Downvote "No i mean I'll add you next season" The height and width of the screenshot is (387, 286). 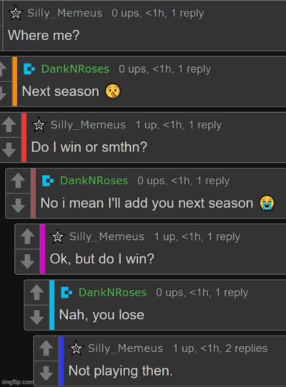coord(18,206)
